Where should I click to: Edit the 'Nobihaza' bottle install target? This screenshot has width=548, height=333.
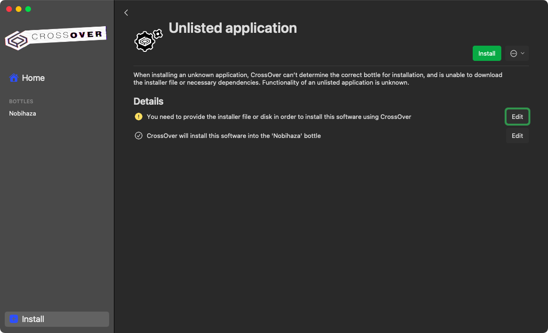coord(517,136)
